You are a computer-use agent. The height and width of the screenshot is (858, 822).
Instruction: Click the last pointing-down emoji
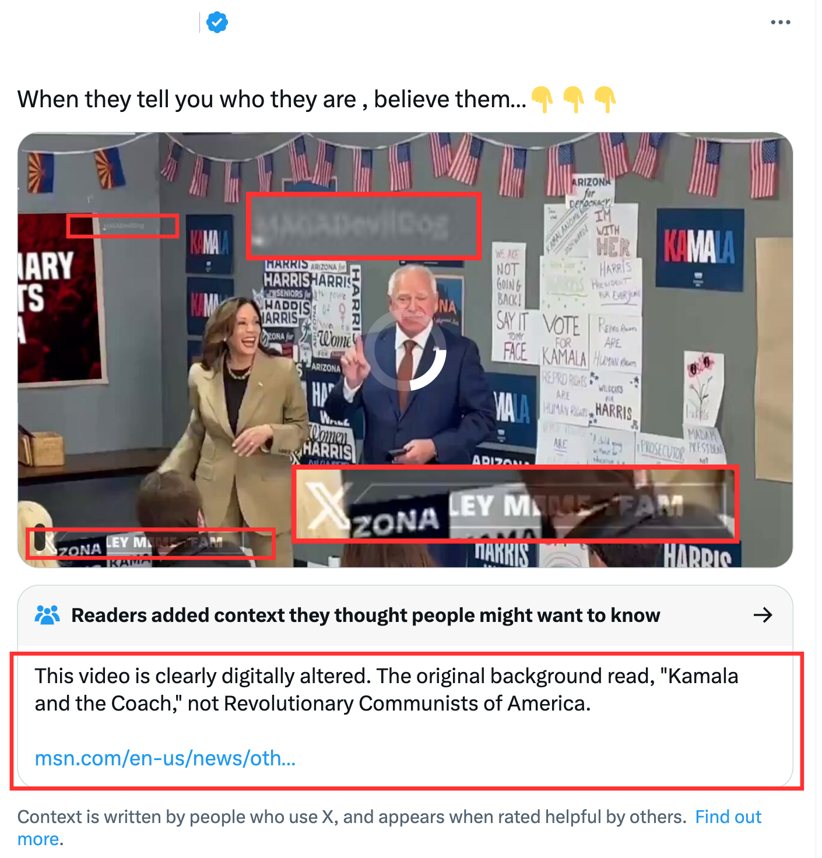coord(605,99)
